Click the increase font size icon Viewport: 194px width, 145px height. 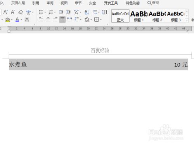[5, 12]
